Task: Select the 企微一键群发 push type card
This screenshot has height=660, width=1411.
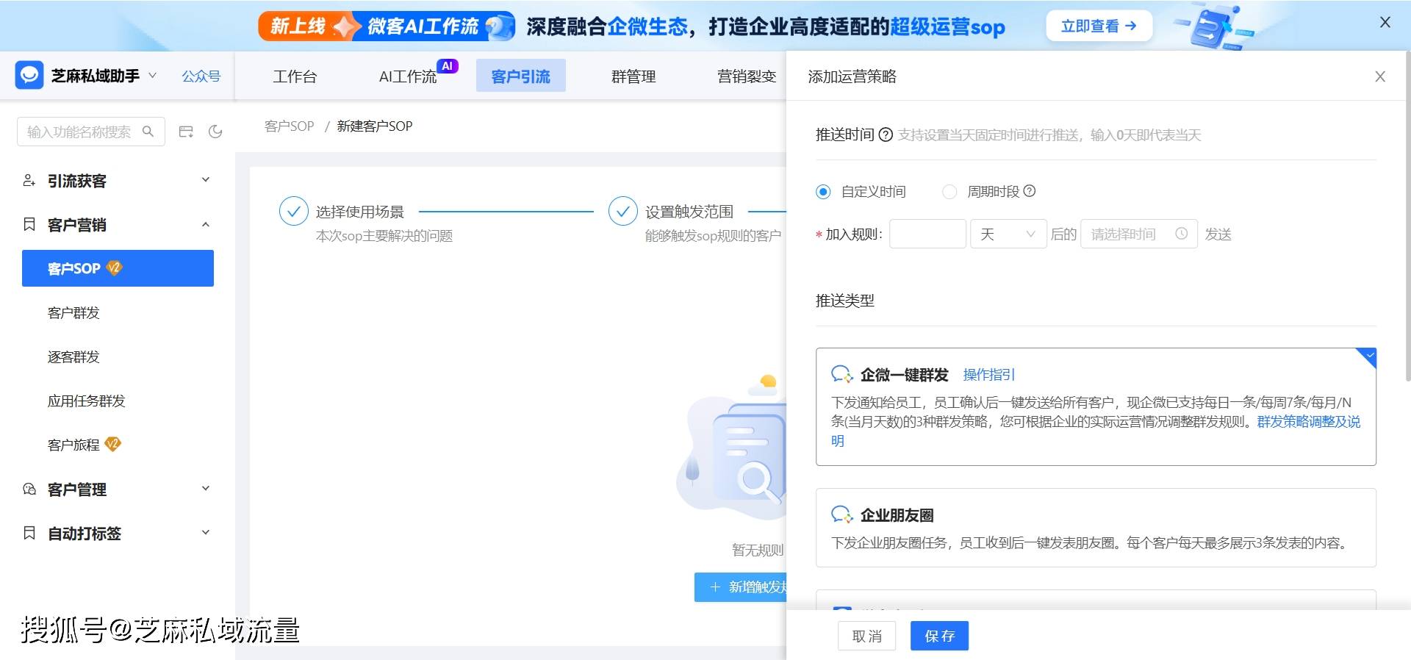Action: (x=1096, y=406)
